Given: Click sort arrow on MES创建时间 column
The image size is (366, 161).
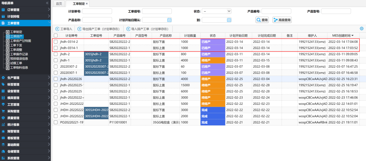Looking at the screenshot, I should pyautogui.click(x=352, y=36).
